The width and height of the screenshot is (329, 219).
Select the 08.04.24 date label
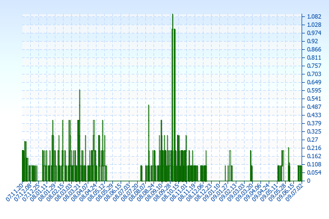[88, 192]
